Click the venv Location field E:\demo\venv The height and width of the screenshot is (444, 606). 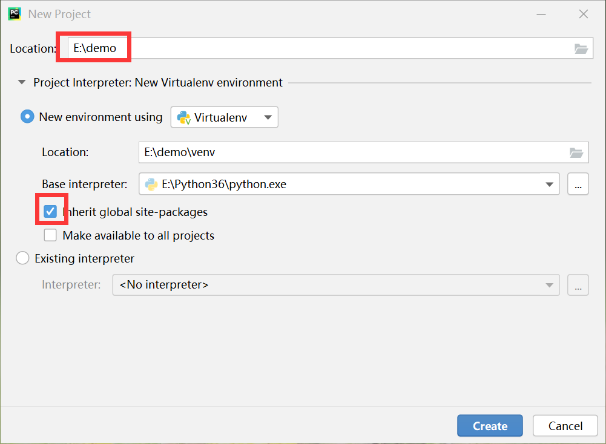click(x=364, y=152)
